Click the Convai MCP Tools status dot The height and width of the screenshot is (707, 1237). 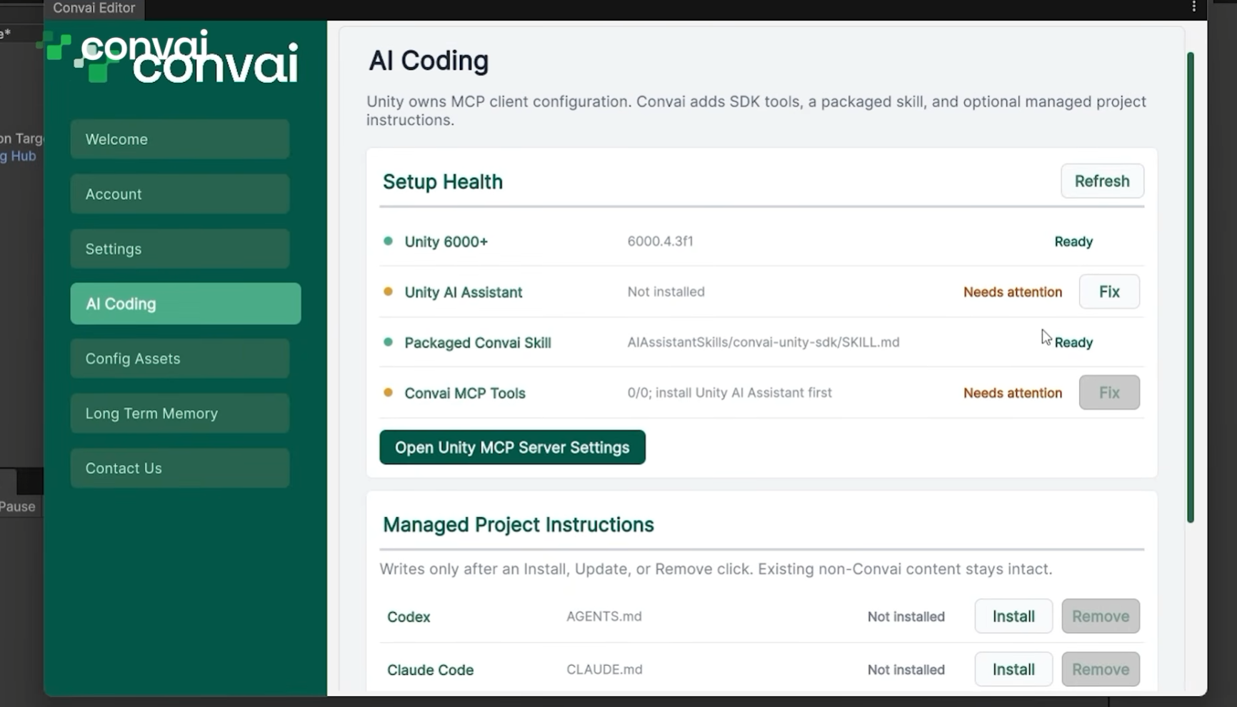pos(388,392)
